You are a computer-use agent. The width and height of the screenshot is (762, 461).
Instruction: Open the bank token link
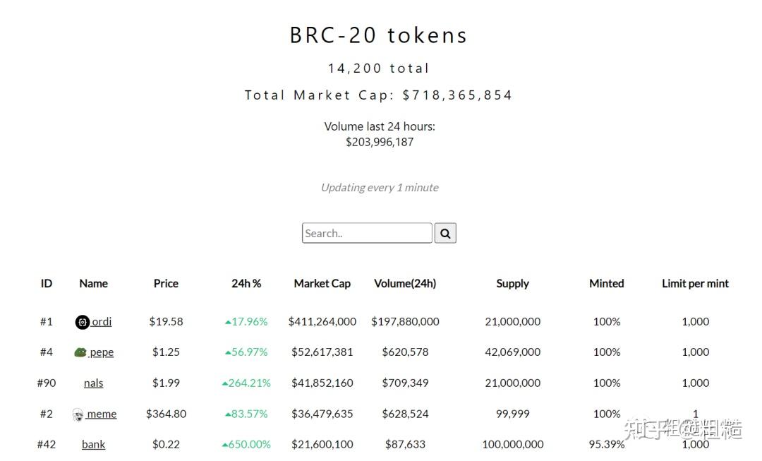tap(93, 445)
